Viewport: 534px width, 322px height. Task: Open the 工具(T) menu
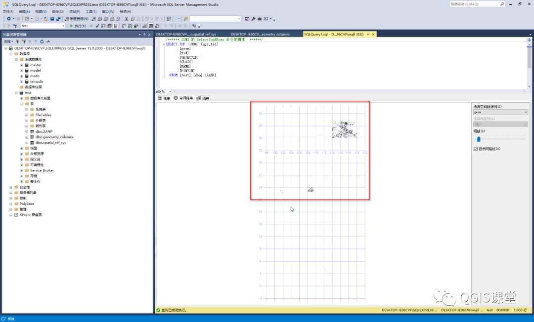click(91, 11)
